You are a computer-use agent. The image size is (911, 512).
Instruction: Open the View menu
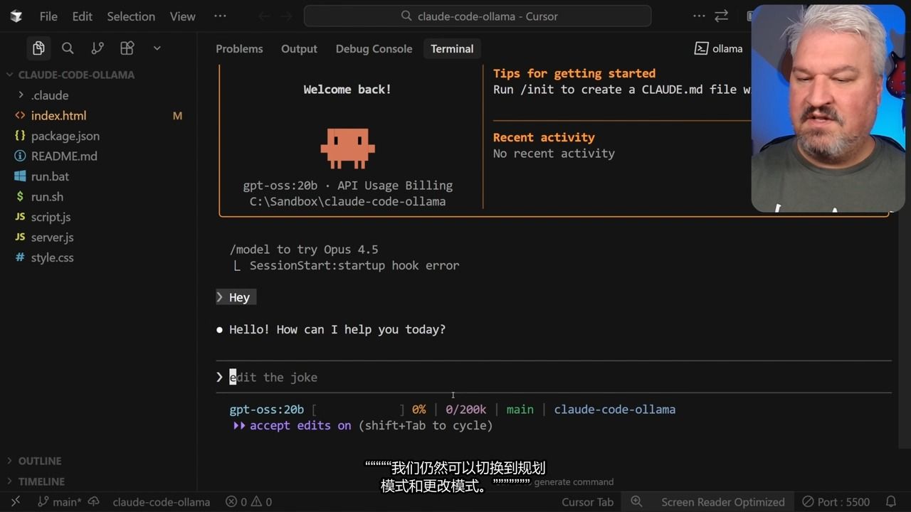click(183, 16)
